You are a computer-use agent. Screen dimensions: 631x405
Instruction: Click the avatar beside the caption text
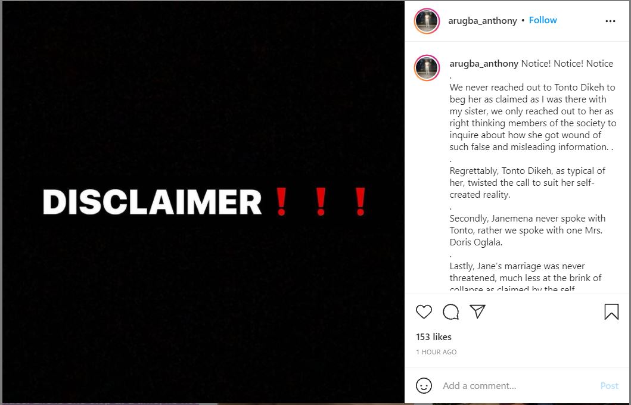click(x=427, y=68)
